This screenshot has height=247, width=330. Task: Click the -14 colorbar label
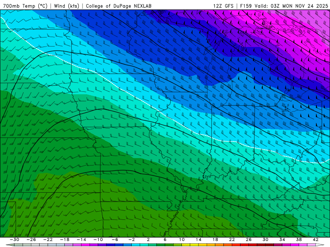pyautogui.click(x=81, y=240)
